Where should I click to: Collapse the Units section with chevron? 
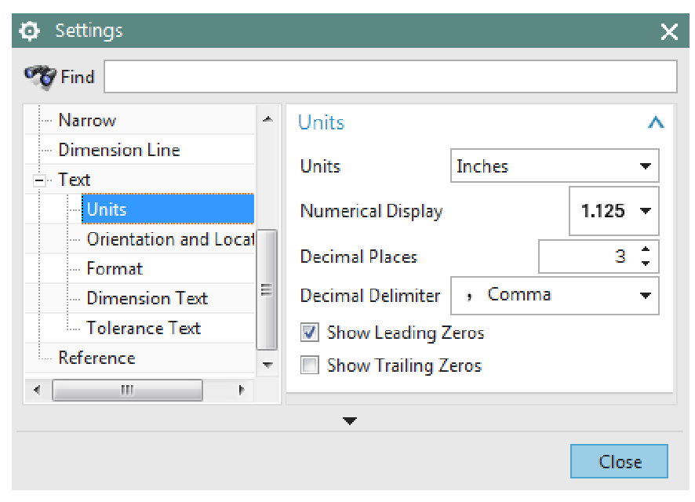[656, 122]
